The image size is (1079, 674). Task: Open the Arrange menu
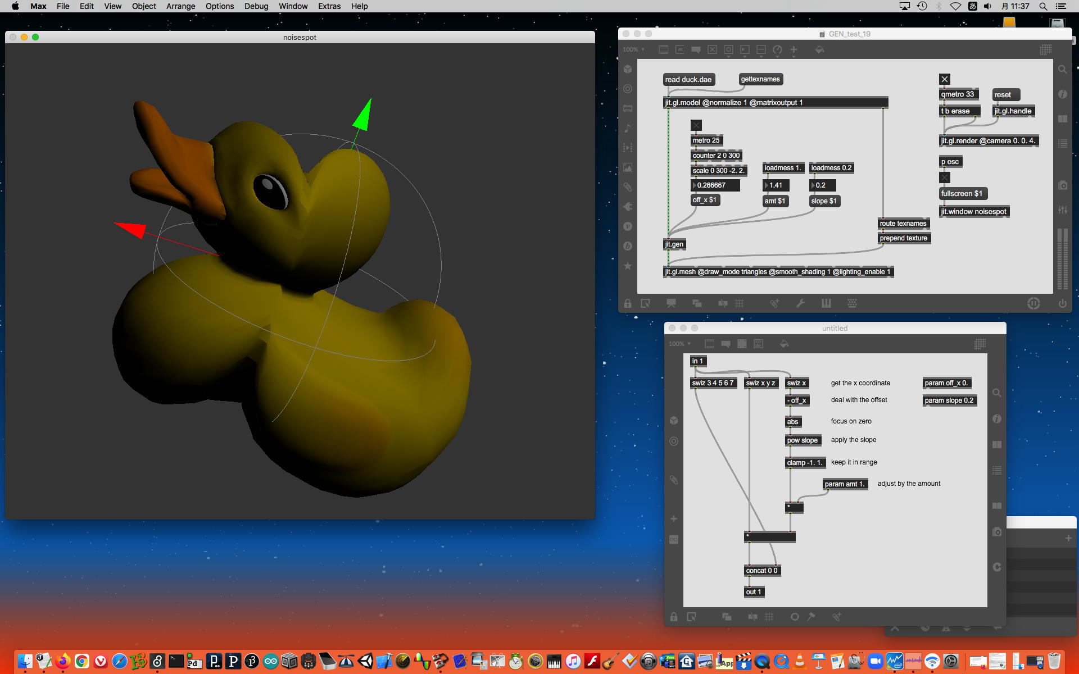click(180, 6)
